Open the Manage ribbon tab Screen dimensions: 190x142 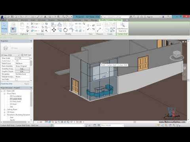(94, 20)
